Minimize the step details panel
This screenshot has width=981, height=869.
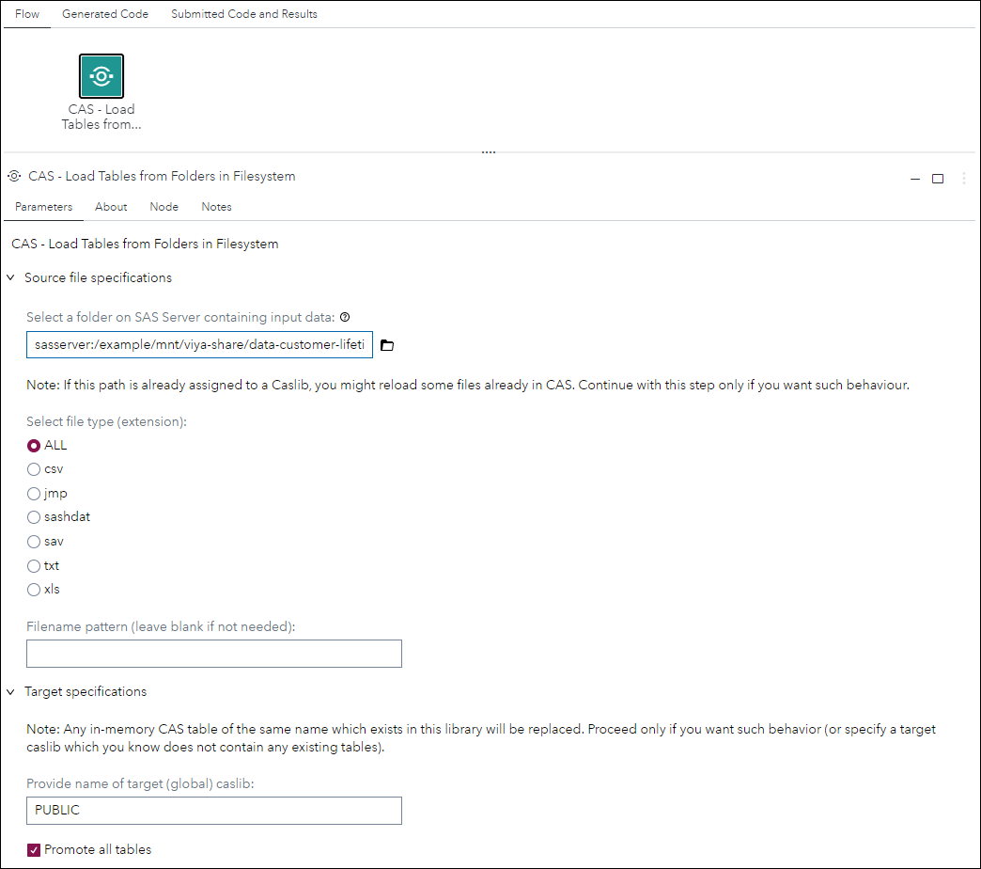tap(914, 179)
